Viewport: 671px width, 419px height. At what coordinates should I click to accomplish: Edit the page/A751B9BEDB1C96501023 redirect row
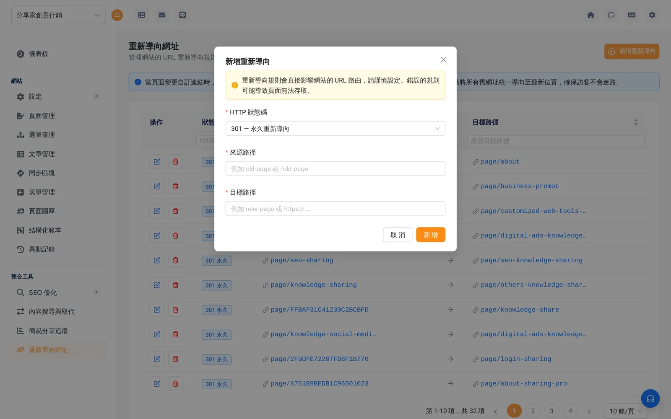(157, 383)
